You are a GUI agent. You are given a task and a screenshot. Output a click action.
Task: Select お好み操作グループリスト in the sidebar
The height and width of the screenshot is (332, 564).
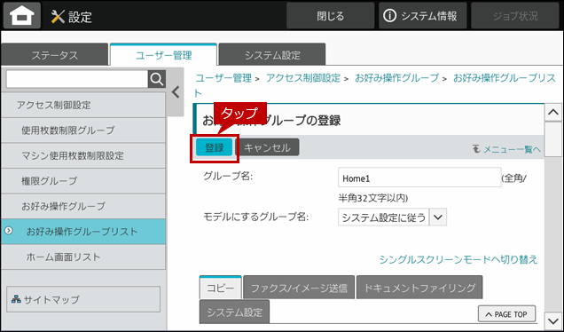point(83,231)
